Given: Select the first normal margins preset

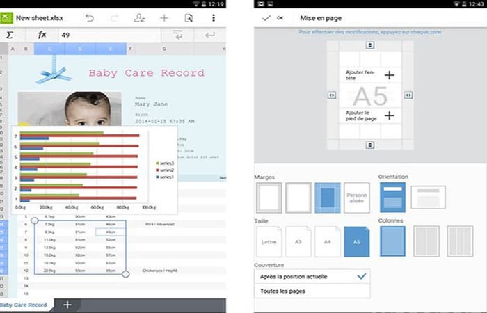Looking at the screenshot, I should (269, 198).
